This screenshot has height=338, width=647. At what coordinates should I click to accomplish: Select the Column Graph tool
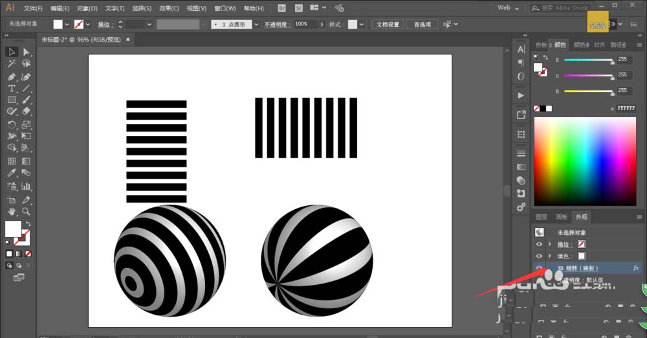pyautogui.click(x=26, y=186)
